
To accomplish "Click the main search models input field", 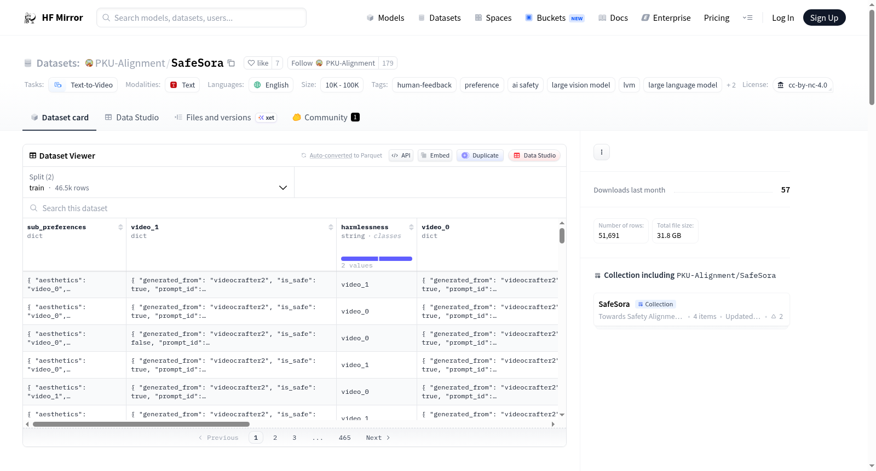I will click(x=201, y=18).
